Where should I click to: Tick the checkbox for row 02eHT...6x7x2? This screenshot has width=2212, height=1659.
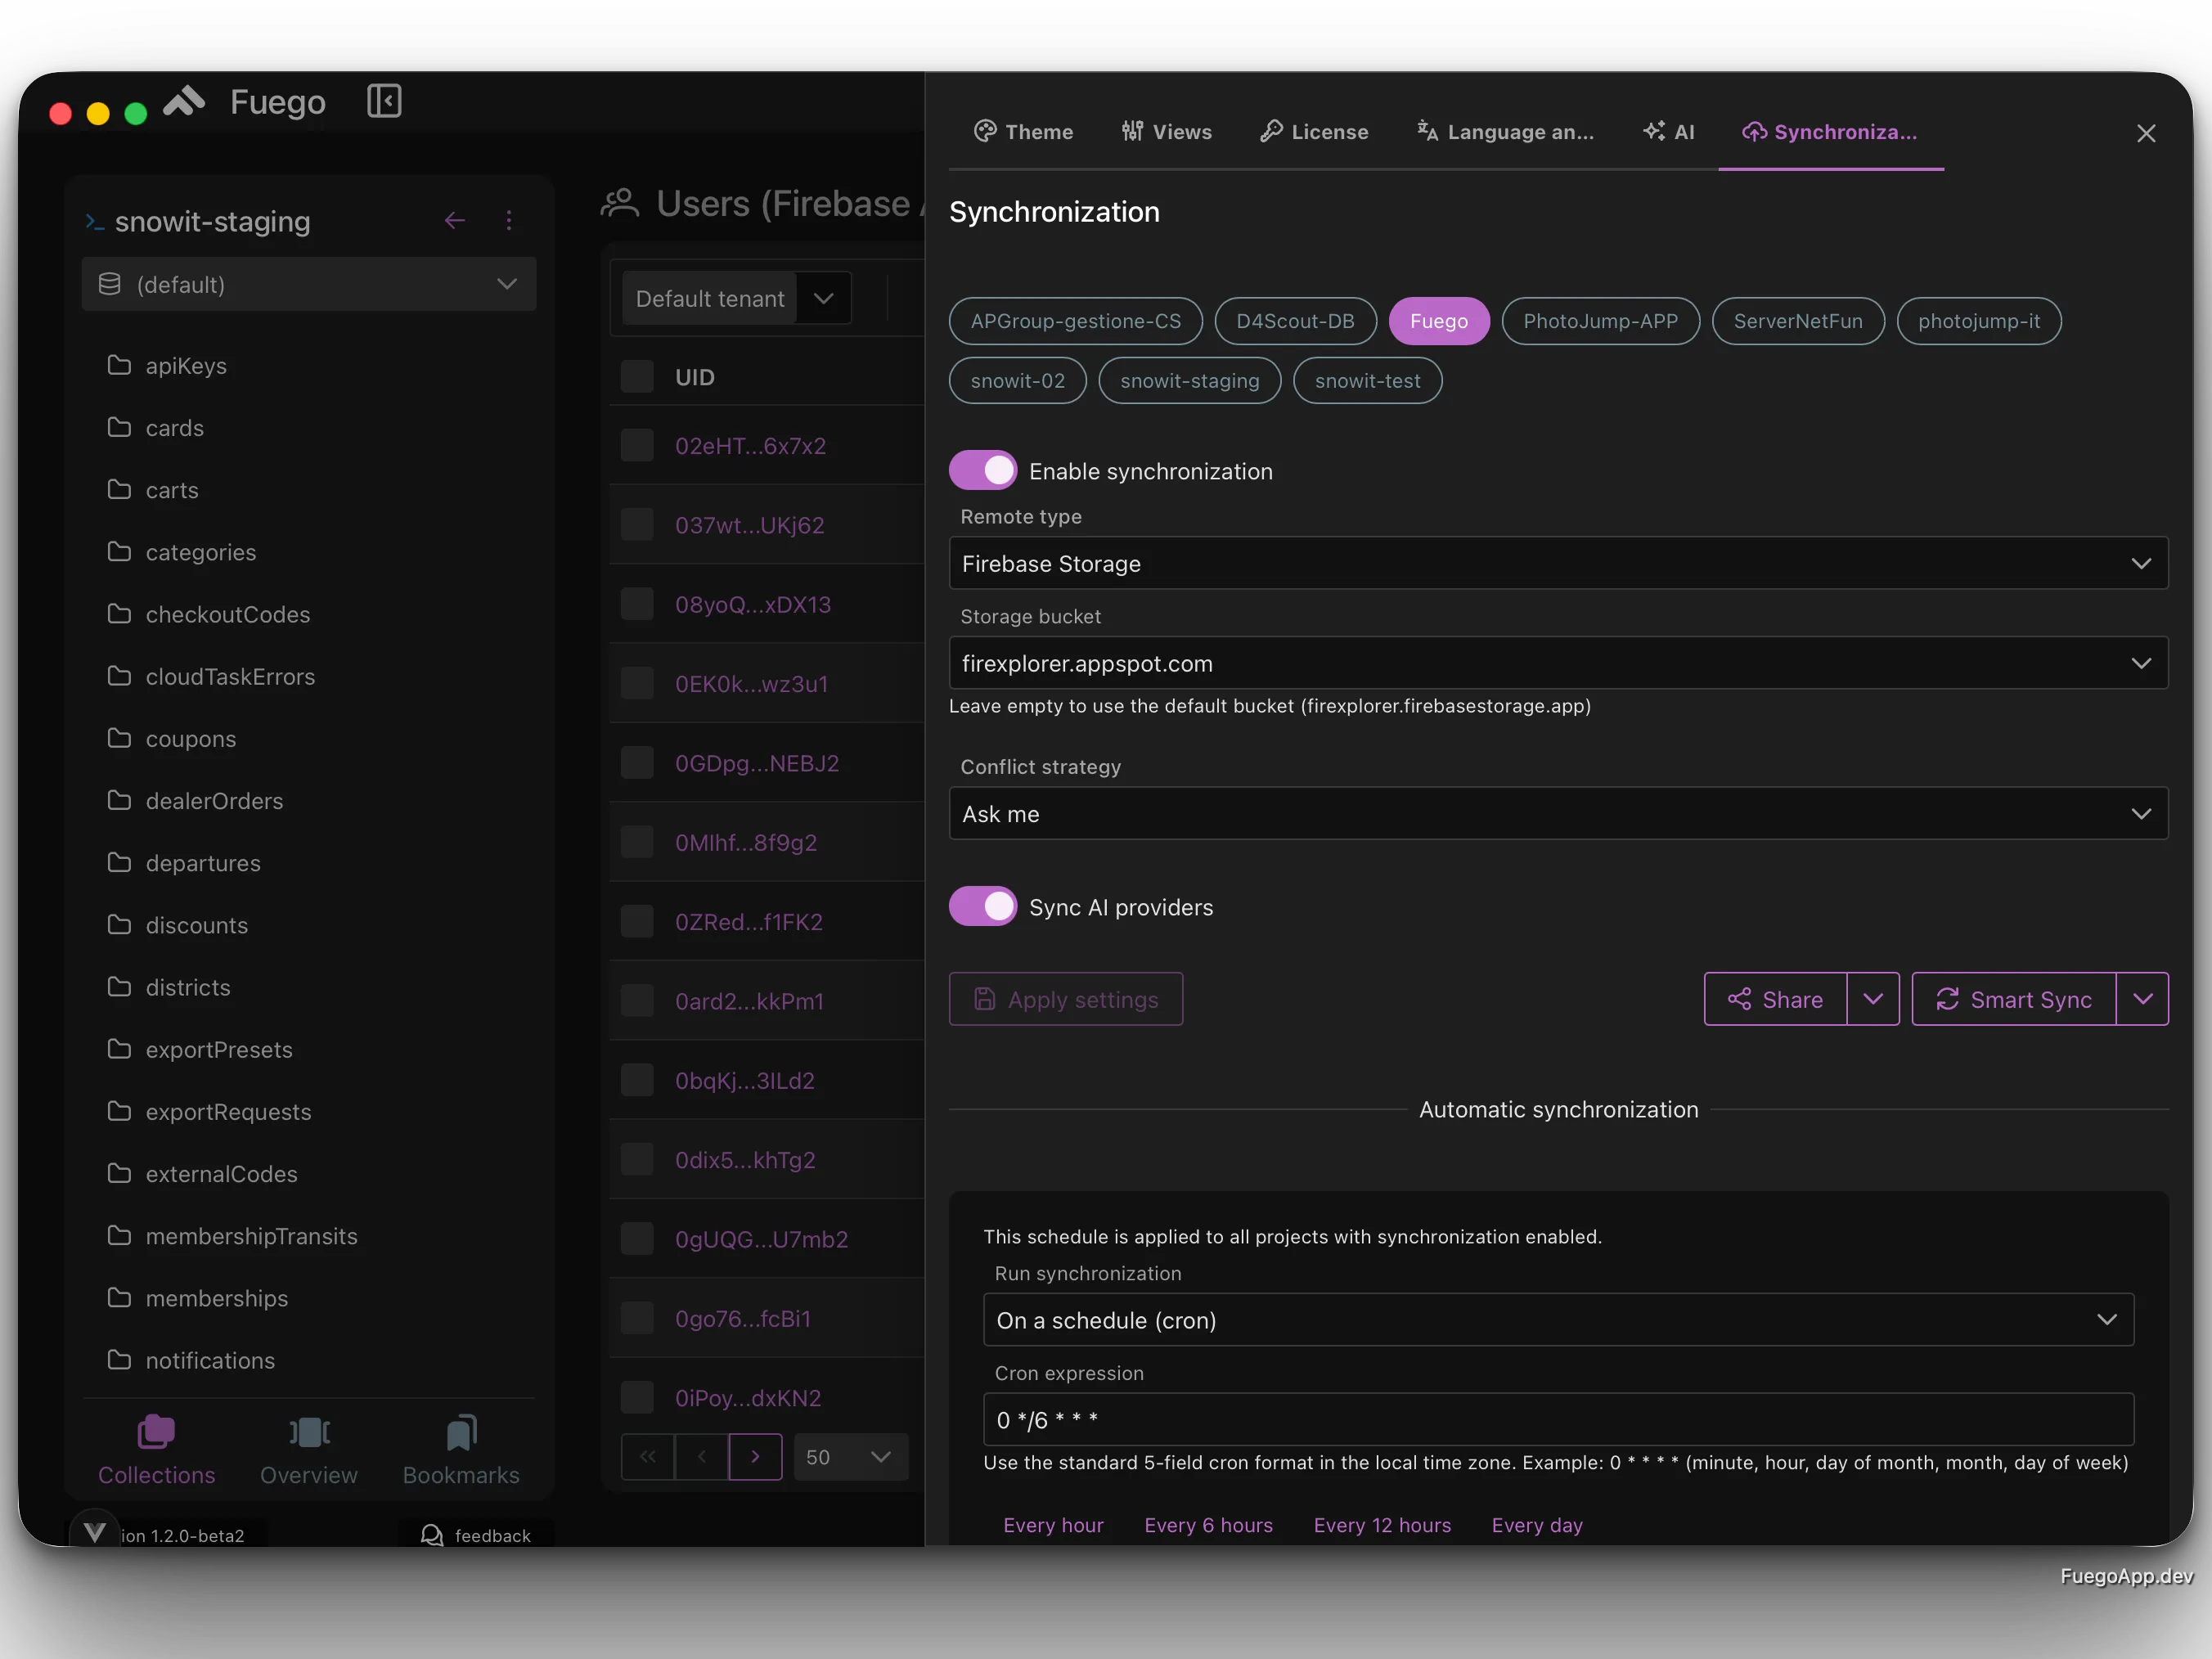point(637,445)
